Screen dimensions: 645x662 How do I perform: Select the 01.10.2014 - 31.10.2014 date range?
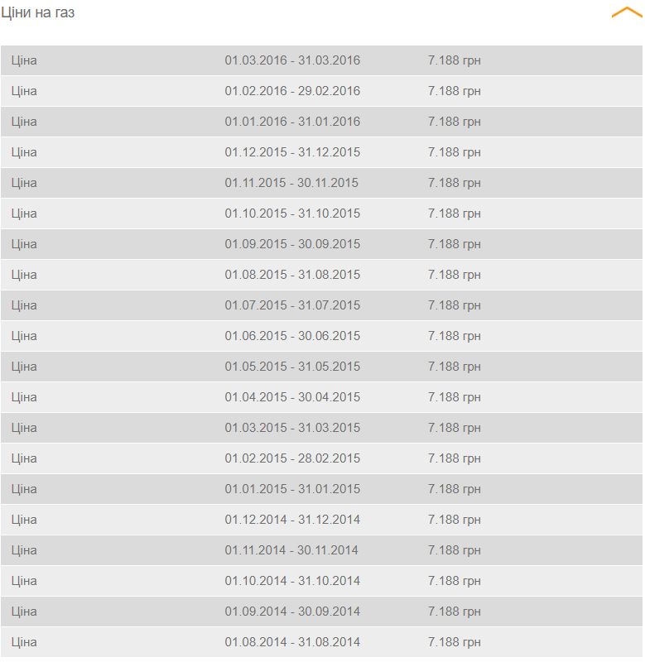[x=292, y=581]
